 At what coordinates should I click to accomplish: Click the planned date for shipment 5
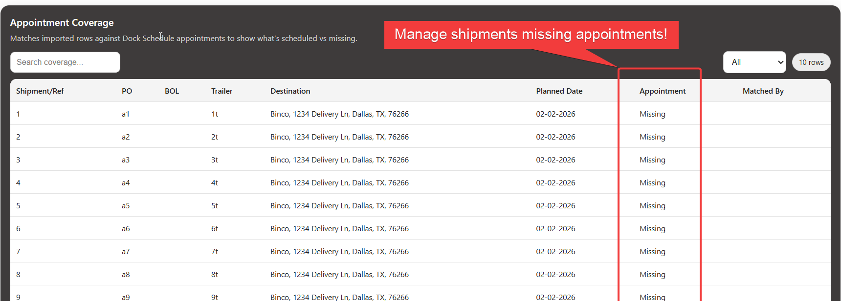click(x=555, y=206)
